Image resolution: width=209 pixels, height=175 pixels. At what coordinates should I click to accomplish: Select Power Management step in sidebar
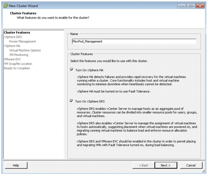pyautogui.click(x=22, y=41)
